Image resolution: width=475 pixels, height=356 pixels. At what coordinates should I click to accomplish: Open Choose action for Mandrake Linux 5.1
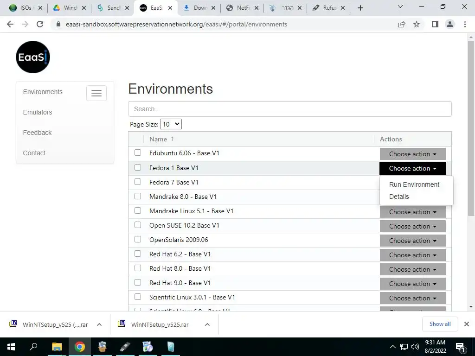pyautogui.click(x=412, y=212)
